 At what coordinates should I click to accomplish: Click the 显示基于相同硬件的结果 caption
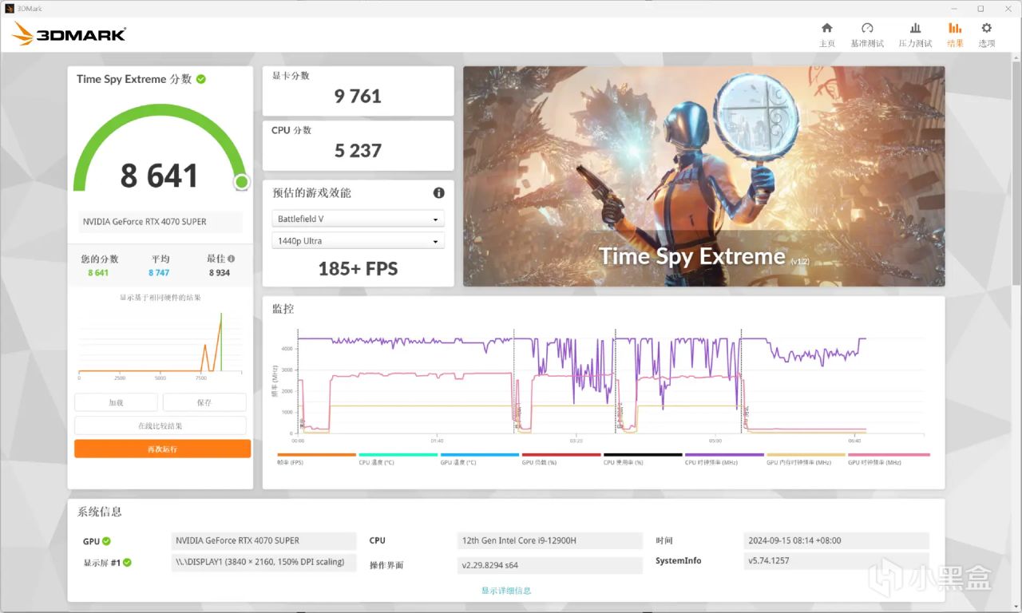[x=160, y=298]
